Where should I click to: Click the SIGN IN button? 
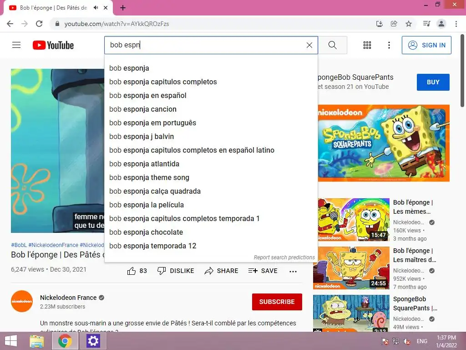[x=426, y=45]
